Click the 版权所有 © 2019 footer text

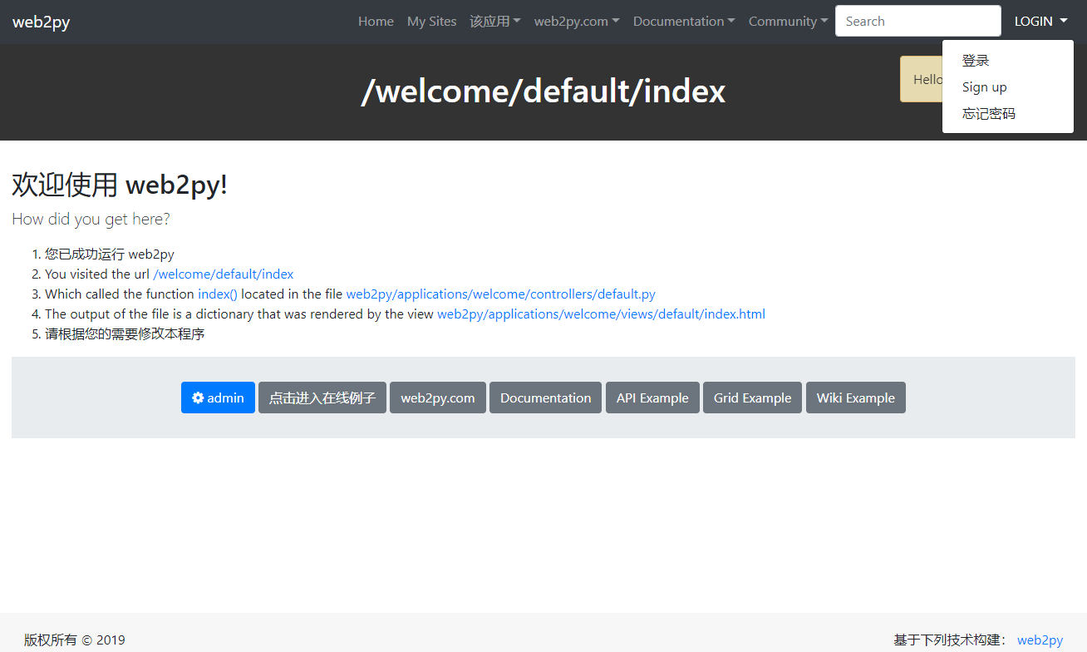click(75, 640)
